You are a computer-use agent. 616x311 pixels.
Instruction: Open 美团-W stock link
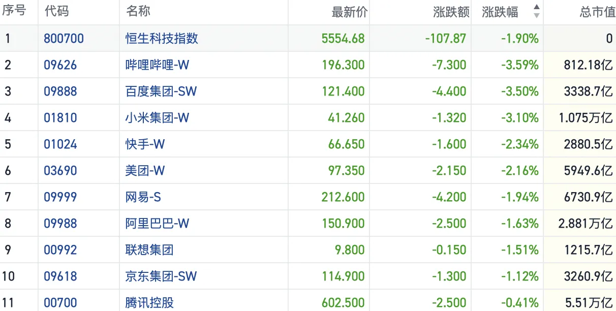pyautogui.click(x=145, y=171)
